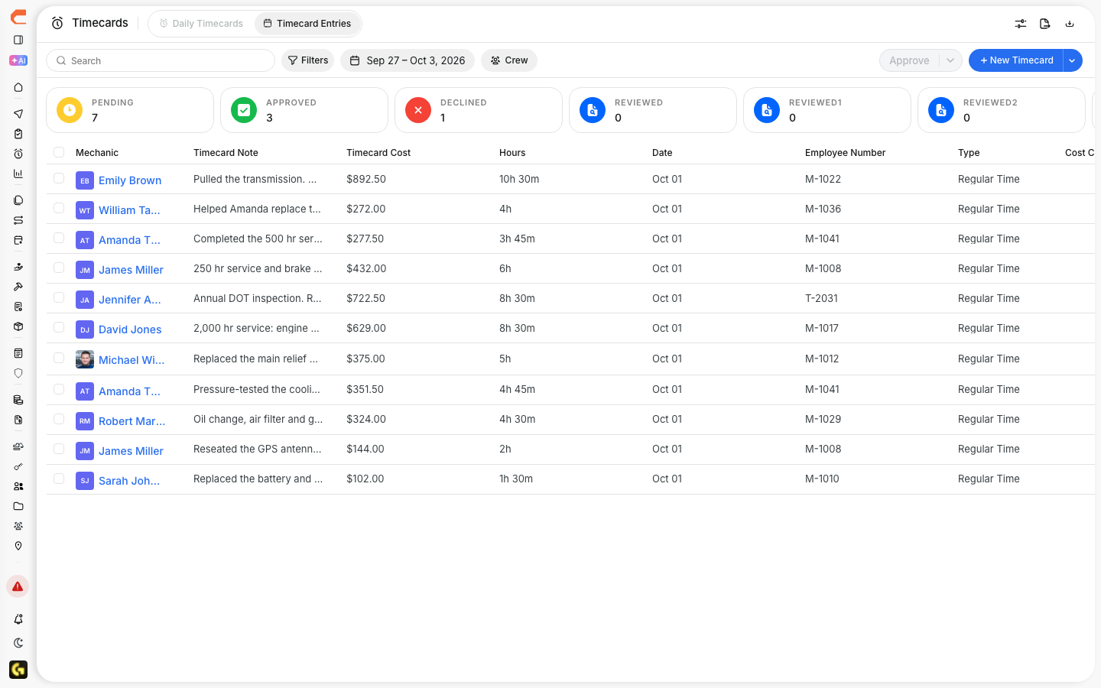Toggle dark mode moon icon
Viewport: 1101px width, 688px height.
point(18,643)
